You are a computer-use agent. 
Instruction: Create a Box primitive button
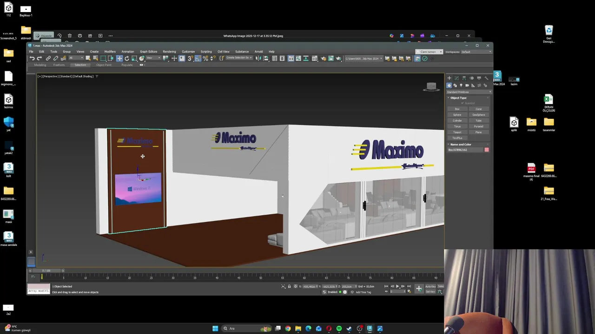(457, 109)
